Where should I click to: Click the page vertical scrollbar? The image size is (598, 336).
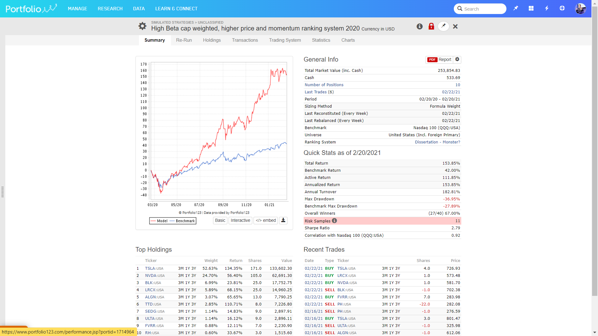tap(595, 151)
